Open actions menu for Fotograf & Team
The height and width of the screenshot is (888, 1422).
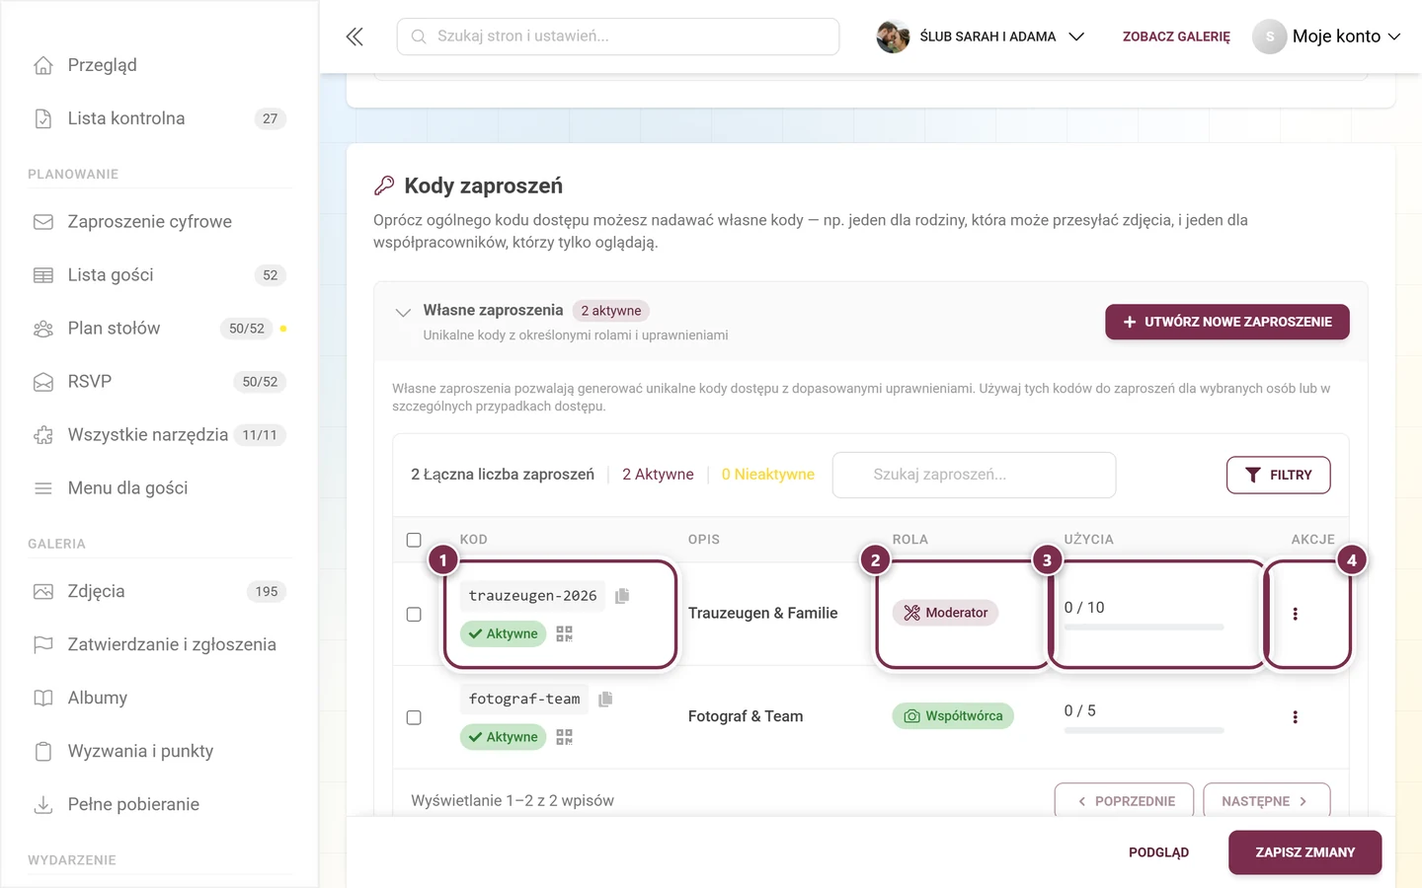[x=1295, y=717]
